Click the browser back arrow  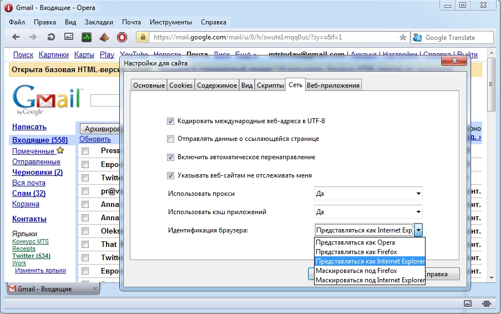point(16,38)
